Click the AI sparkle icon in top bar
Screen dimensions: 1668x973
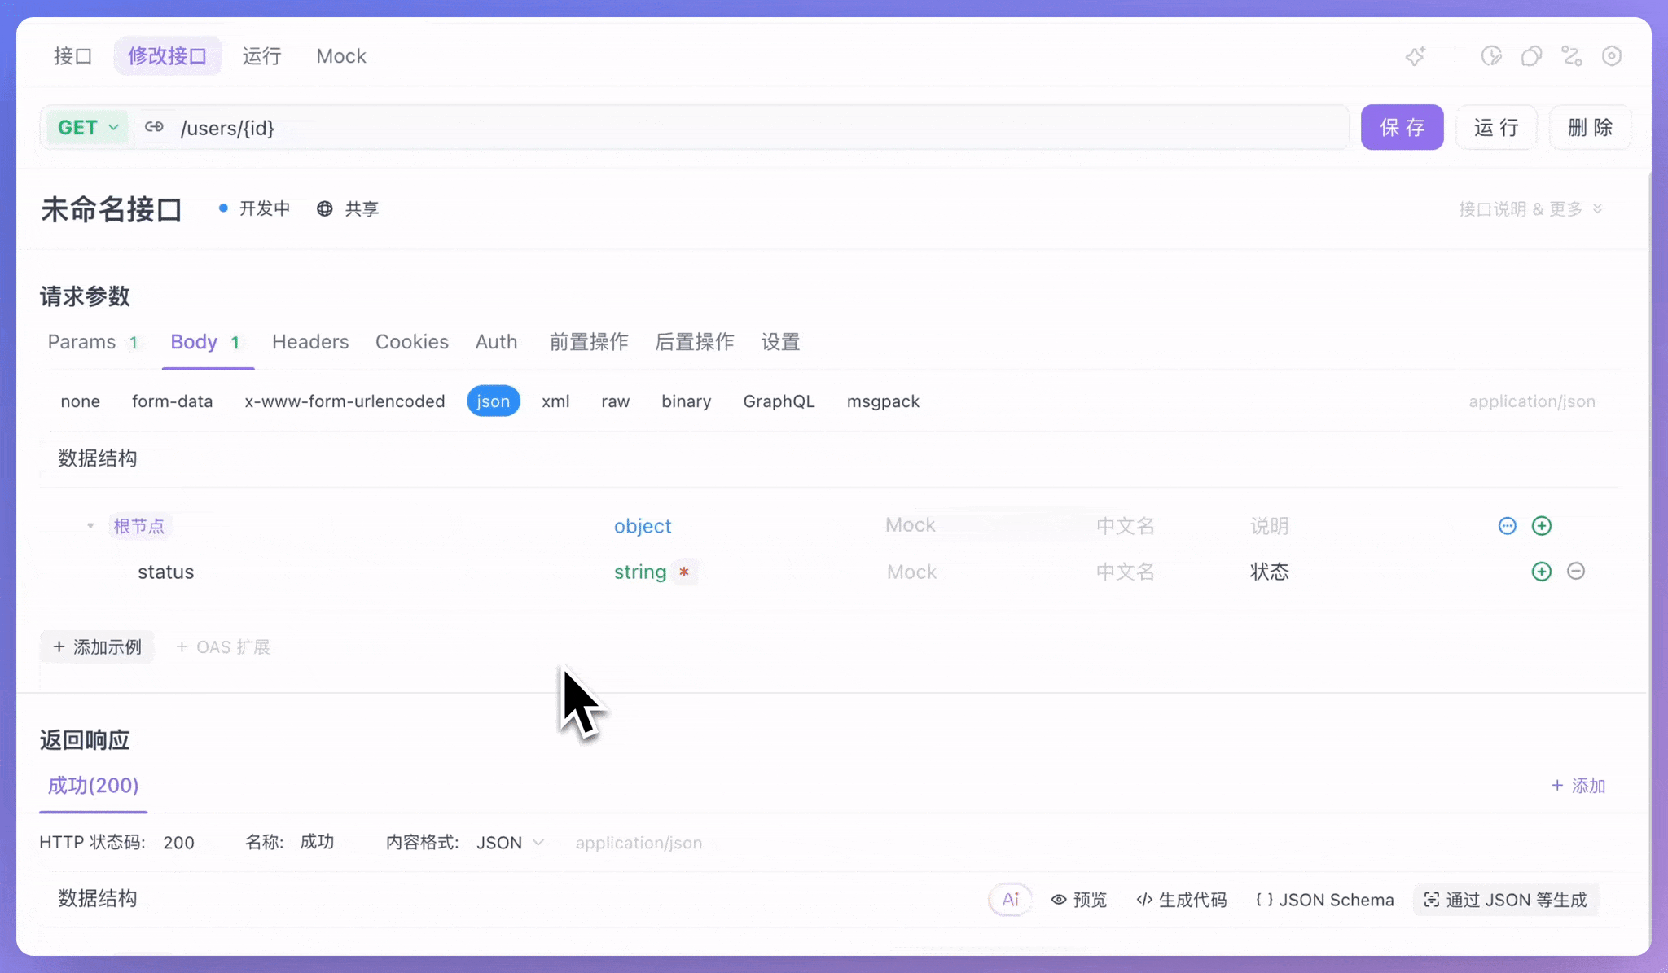point(1416,56)
